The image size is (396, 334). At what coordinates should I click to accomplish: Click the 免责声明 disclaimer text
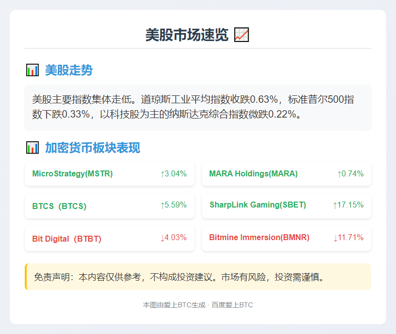(179, 277)
